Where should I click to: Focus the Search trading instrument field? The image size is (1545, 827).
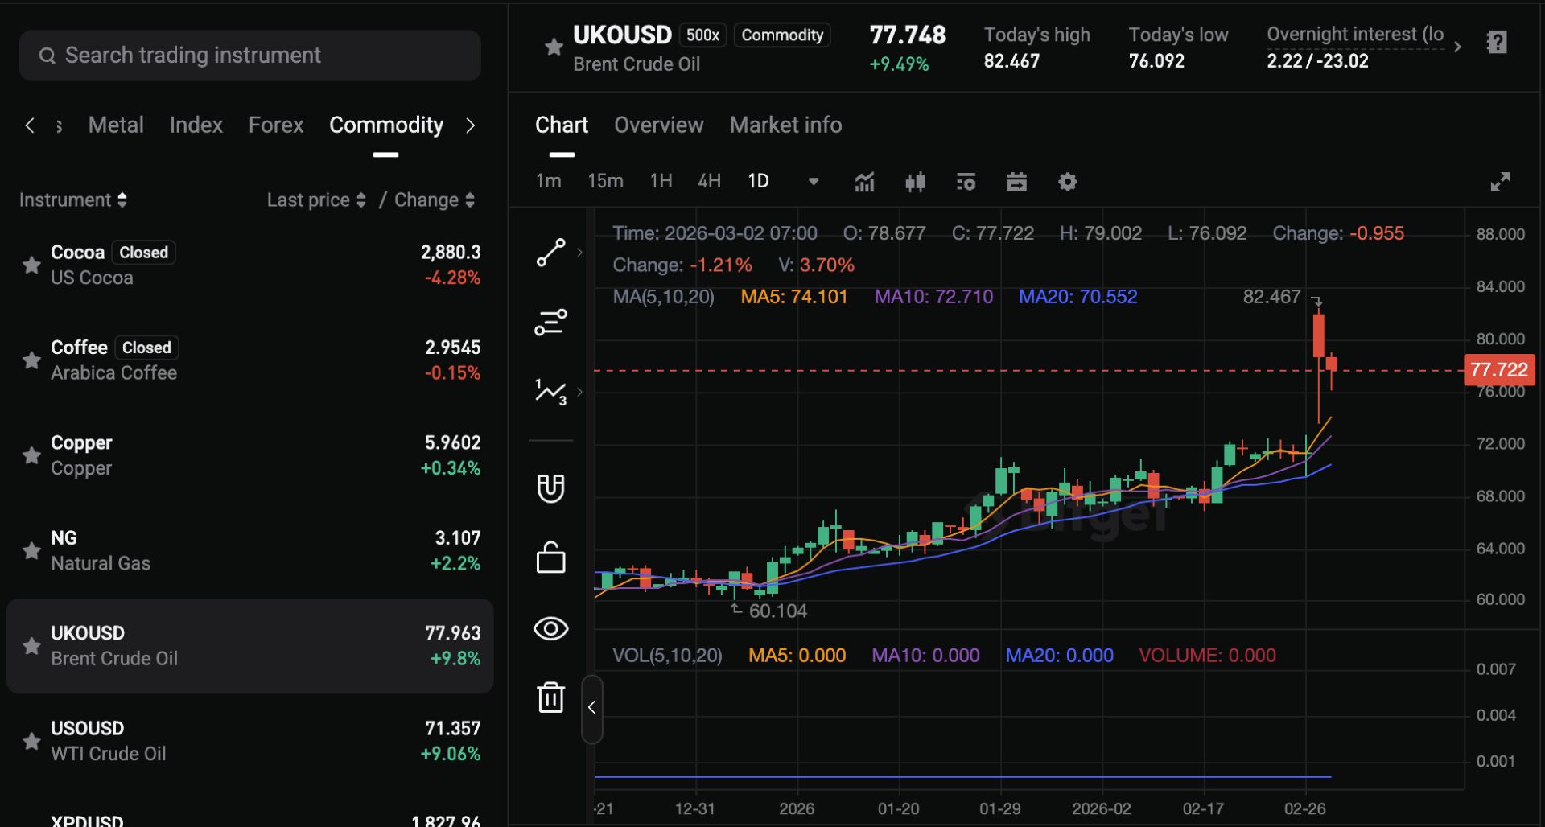point(249,56)
